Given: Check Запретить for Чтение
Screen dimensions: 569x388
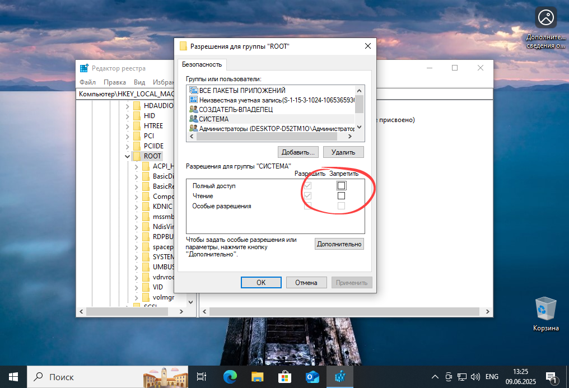Looking at the screenshot, I should (340, 195).
